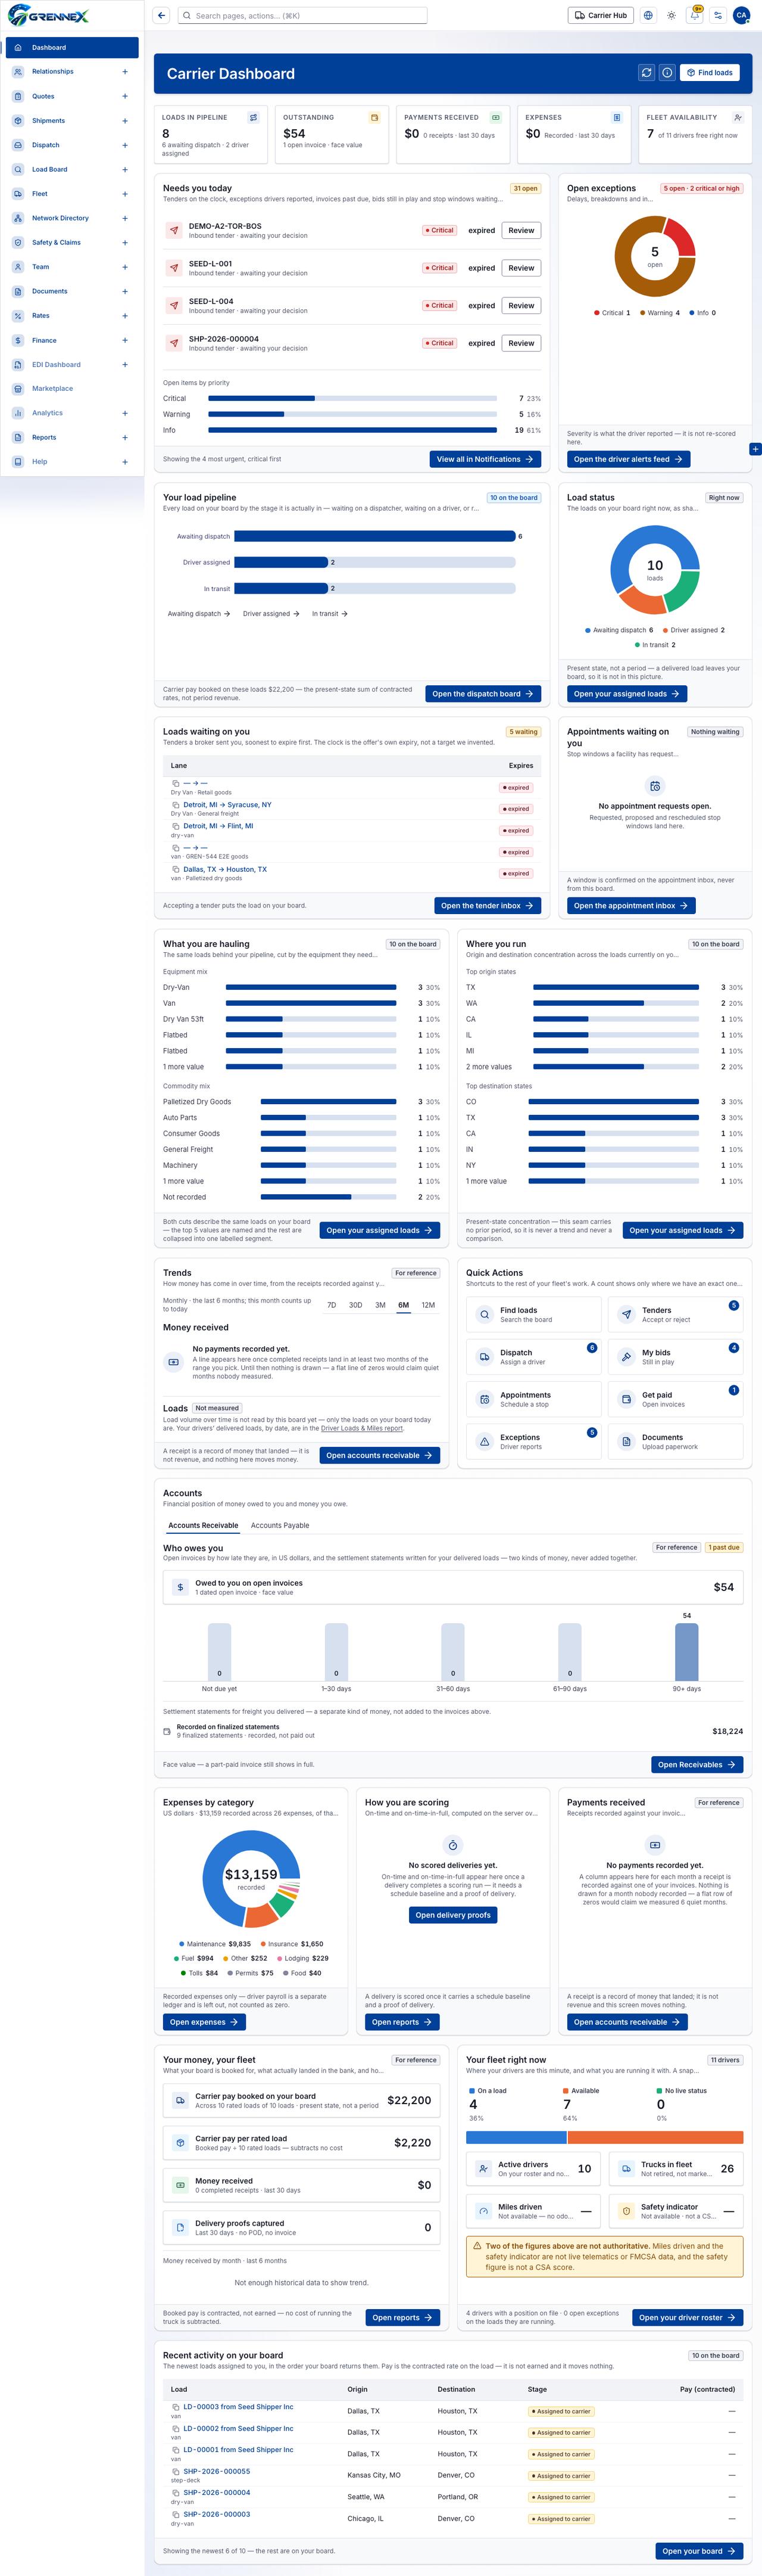This screenshot has width=762, height=2576.
Task: Copy icon beside Detroit, MI → Syracuse, NY lane
Action: [176, 805]
